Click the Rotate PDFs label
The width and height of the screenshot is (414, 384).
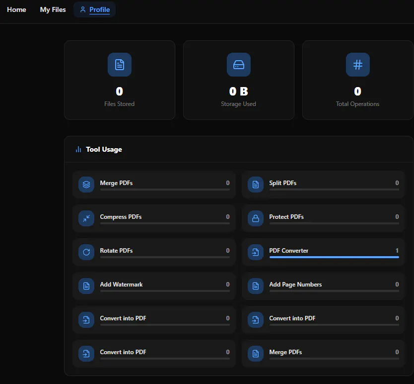pos(116,251)
